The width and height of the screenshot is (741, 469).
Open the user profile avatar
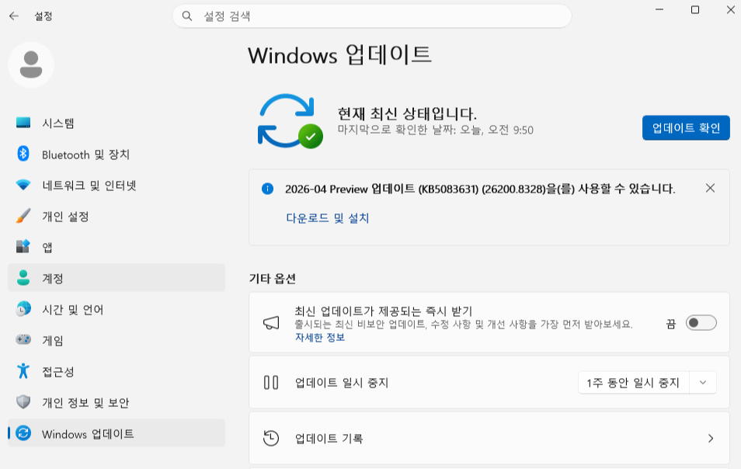[x=31, y=64]
